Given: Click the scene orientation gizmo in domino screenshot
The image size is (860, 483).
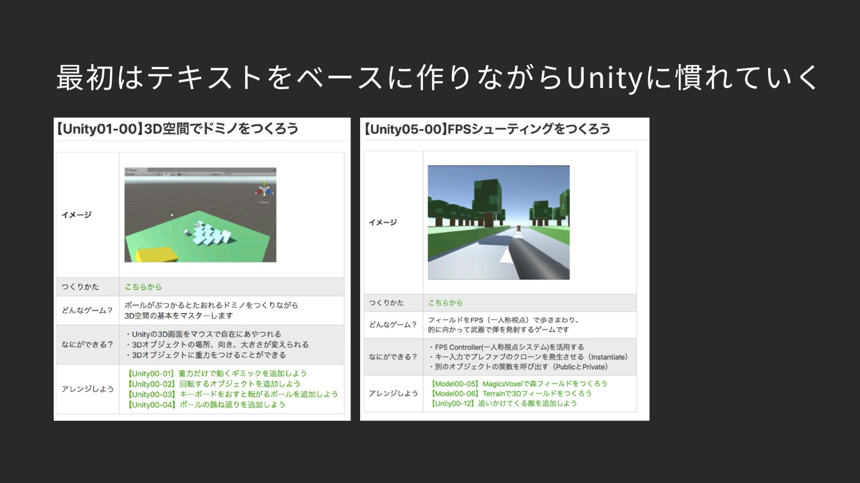Looking at the screenshot, I should point(264,190).
